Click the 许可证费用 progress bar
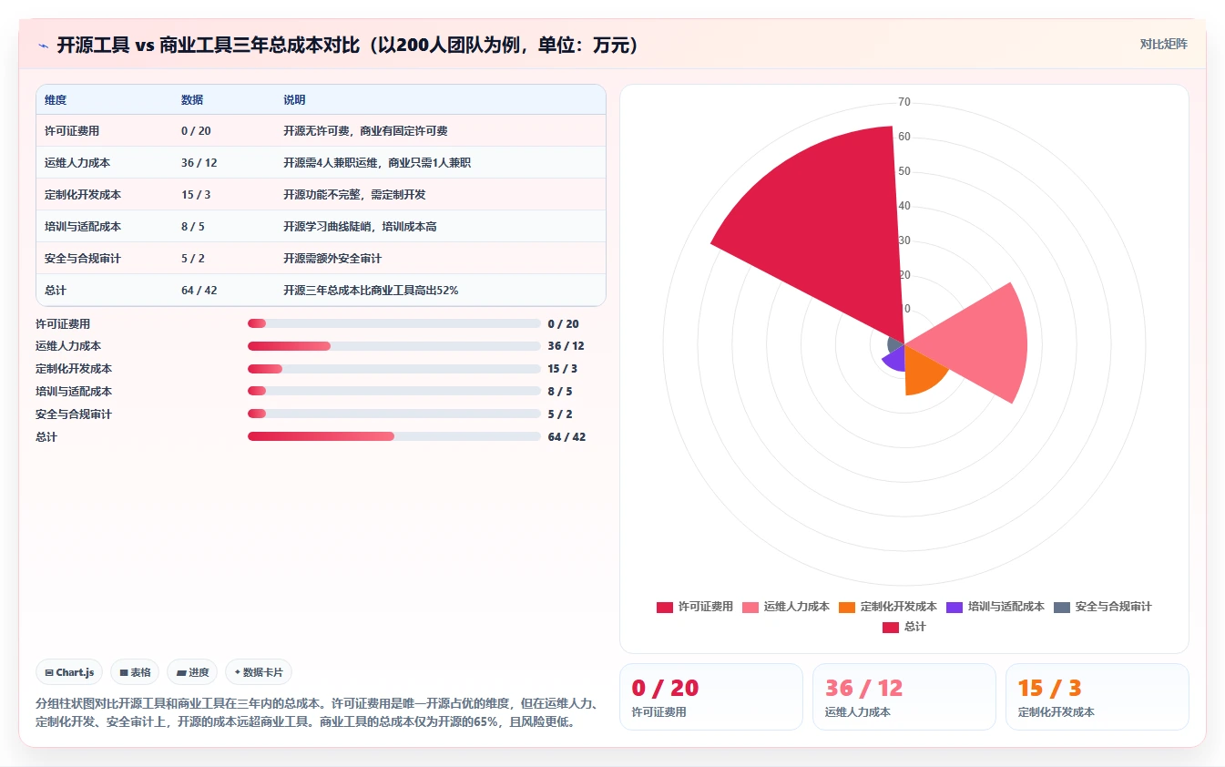Image resolution: width=1225 pixels, height=767 pixels. pyautogui.click(x=393, y=323)
